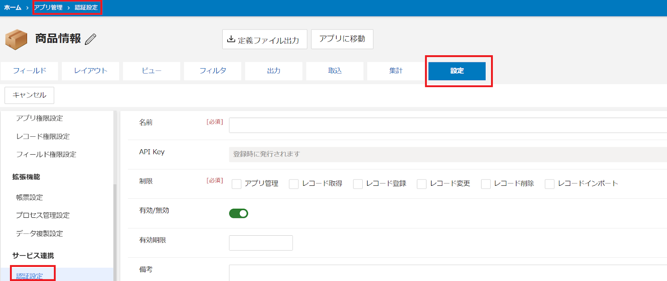667x281 pixels.
Task: Switch to the ビュー tab
Action: [151, 71]
